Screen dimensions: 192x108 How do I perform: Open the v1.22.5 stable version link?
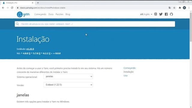[x=30, y=49]
